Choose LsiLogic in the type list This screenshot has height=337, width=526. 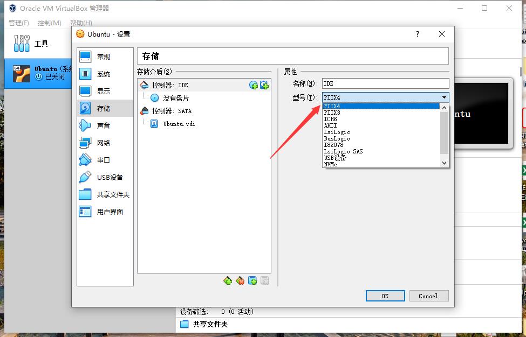click(381, 132)
